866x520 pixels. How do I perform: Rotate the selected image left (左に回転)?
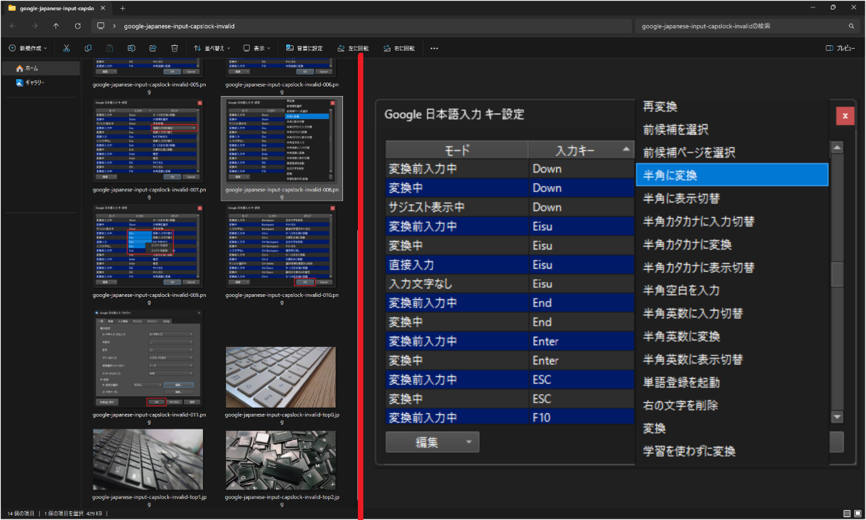coord(352,48)
